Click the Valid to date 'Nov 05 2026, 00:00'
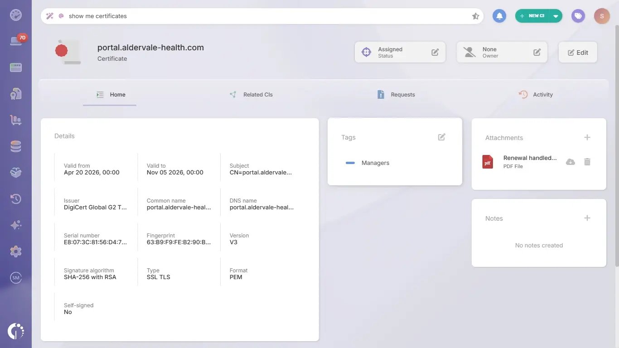619x348 pixels. 175,173
